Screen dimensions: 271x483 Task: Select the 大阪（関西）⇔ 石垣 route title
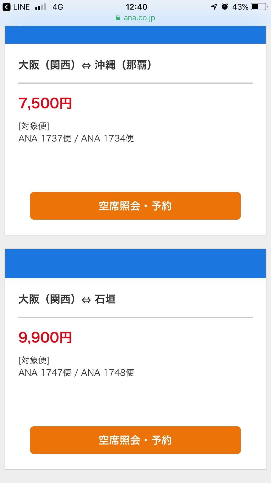[x=67, y=299]
